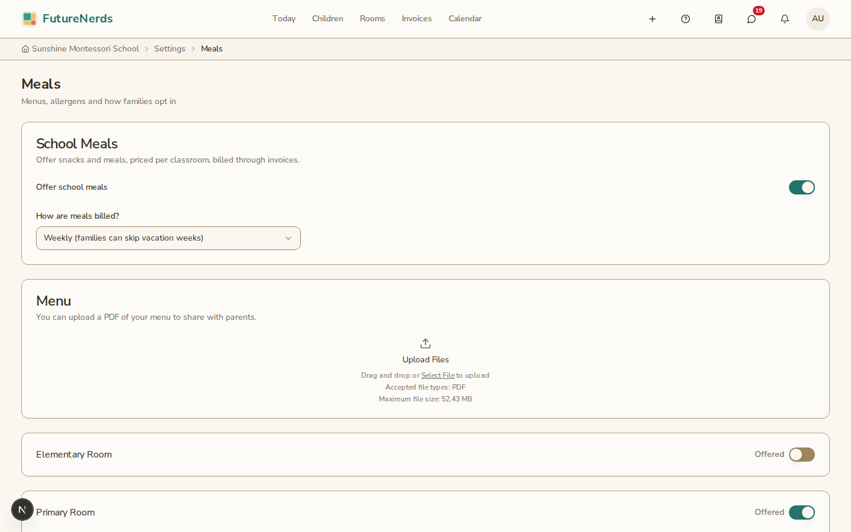This screenshot has width=851, height=532.
Task: Click the Meals breadcrumb item
Action: point(212,49)
